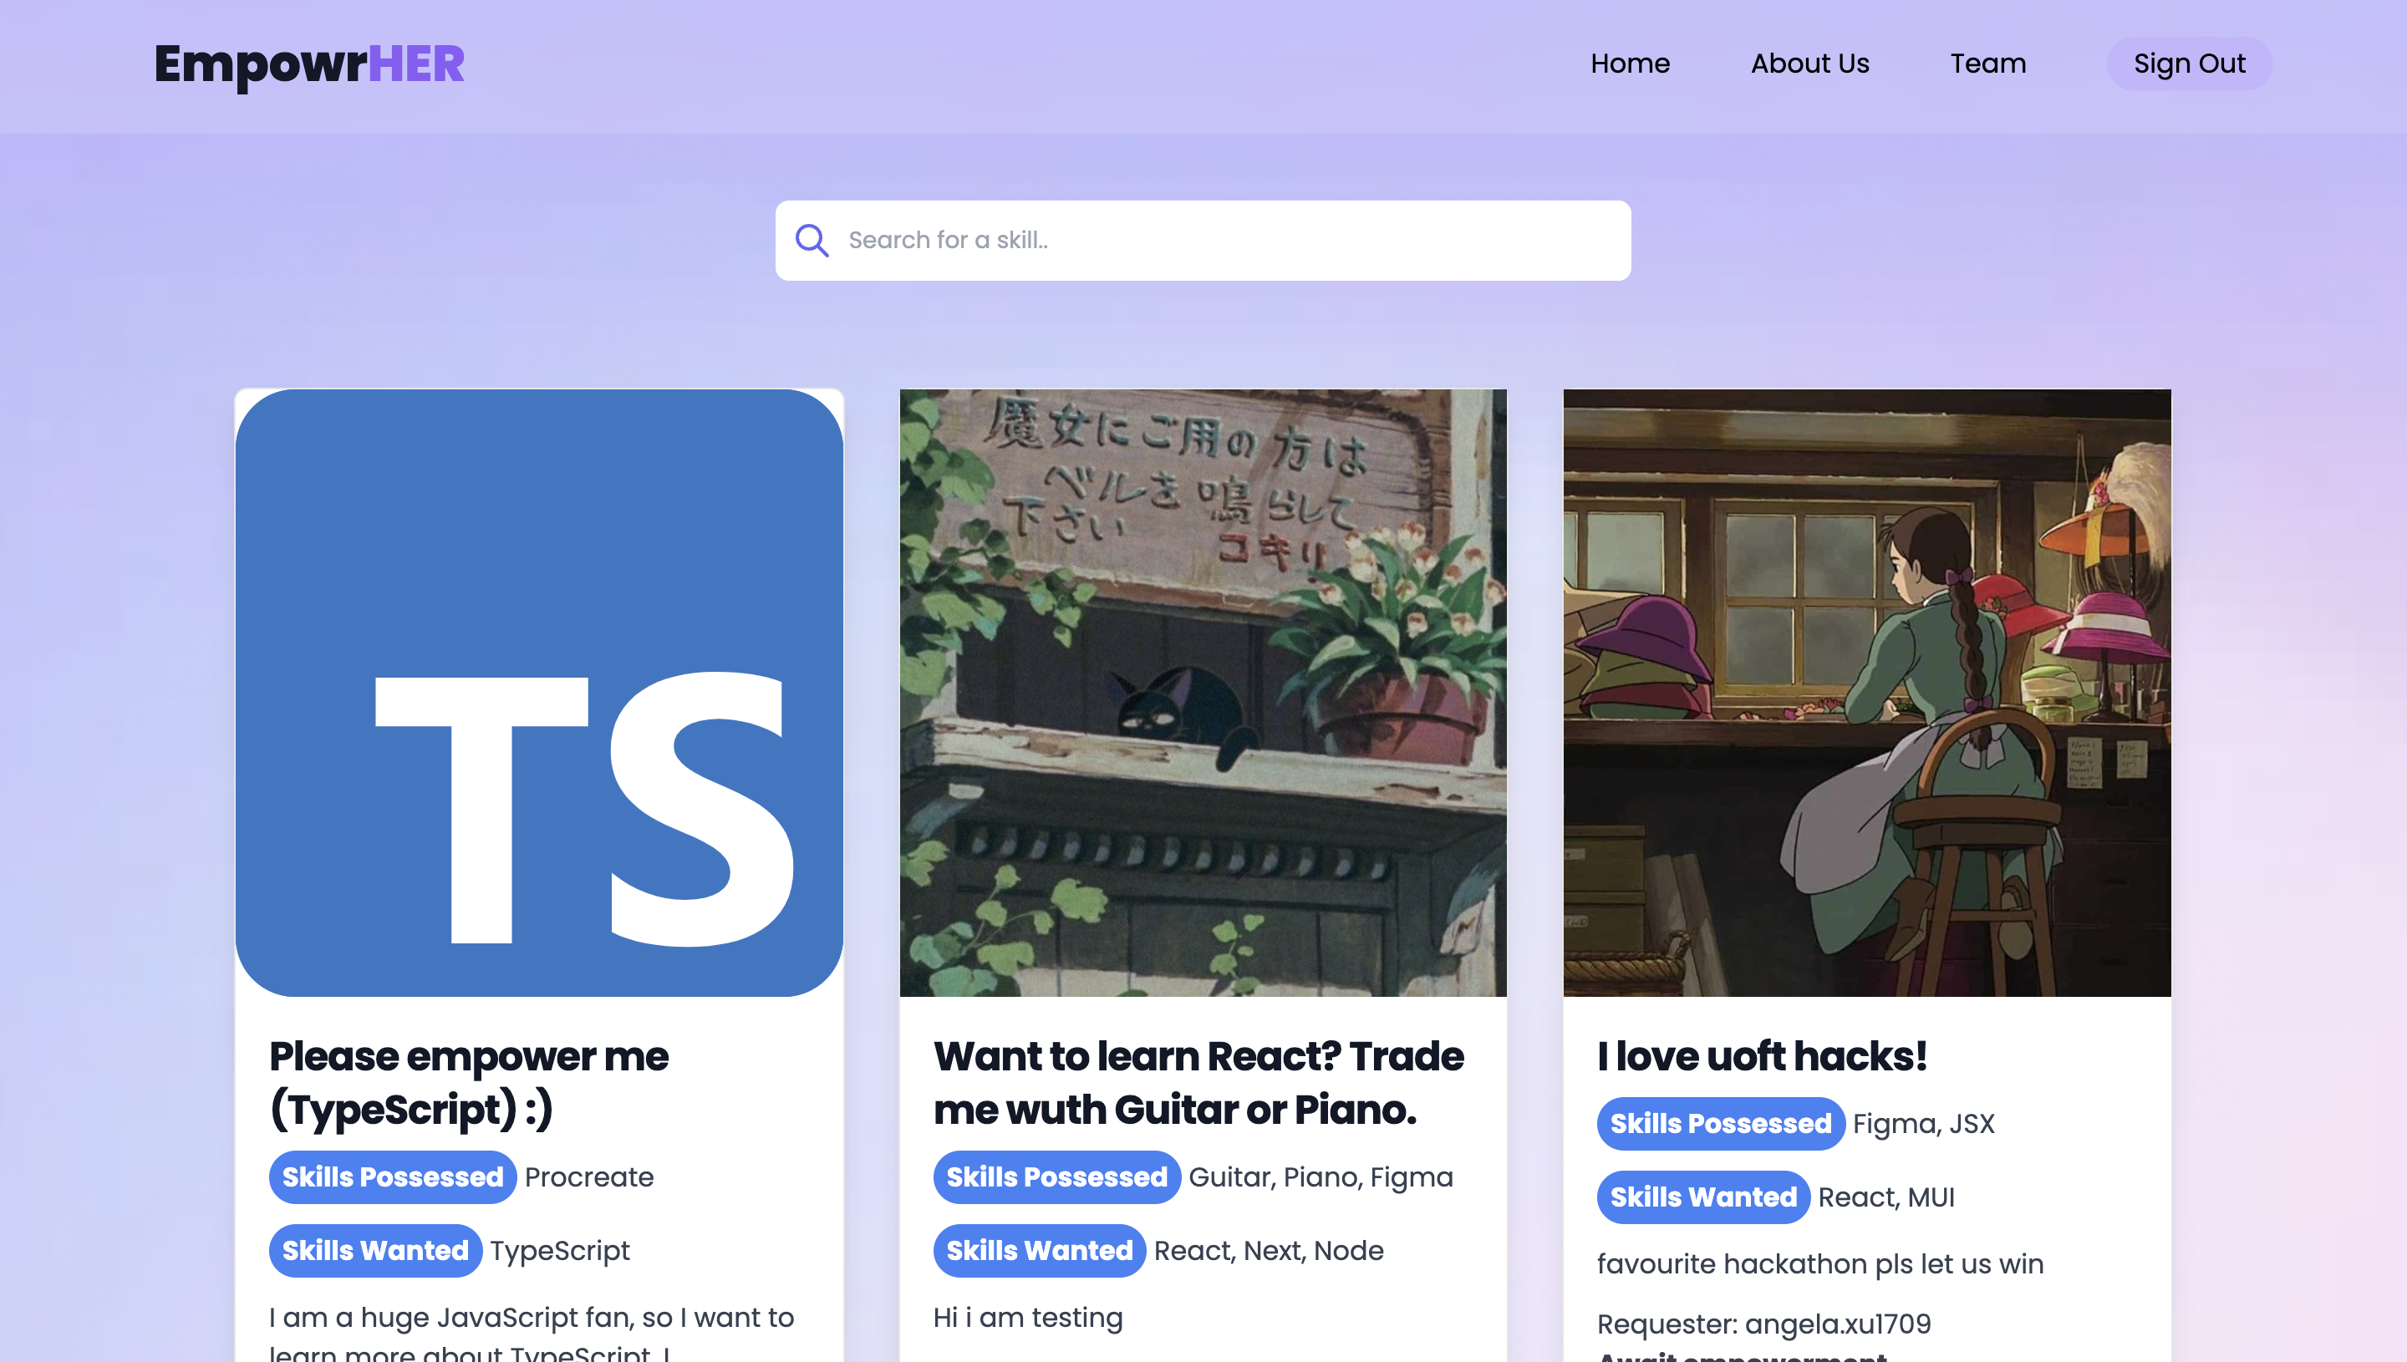Open the TypeScript logo card image

[x=539, y=692]
